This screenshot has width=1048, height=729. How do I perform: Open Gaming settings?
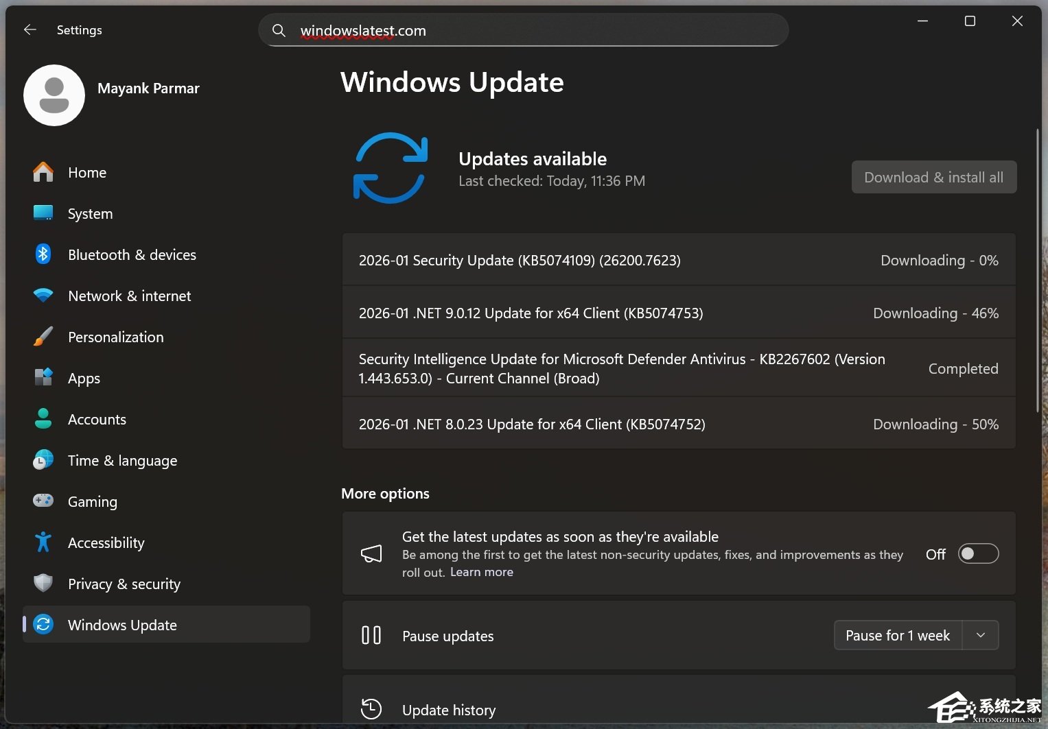166,501
